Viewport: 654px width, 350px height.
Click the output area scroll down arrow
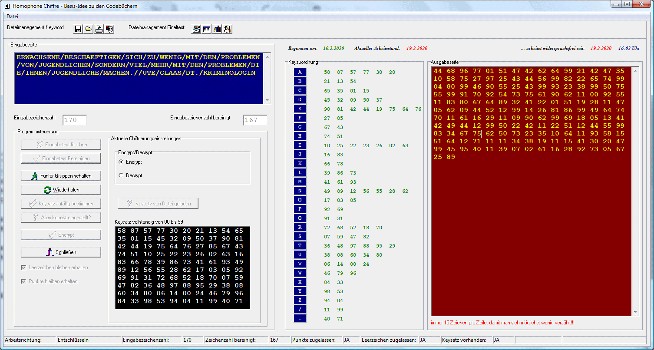(635, 312)
